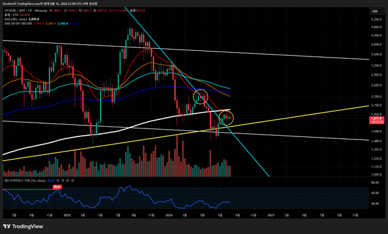Click the snapshot header text with date
This screenshot has height=234, width=388.
coord(50,4)
